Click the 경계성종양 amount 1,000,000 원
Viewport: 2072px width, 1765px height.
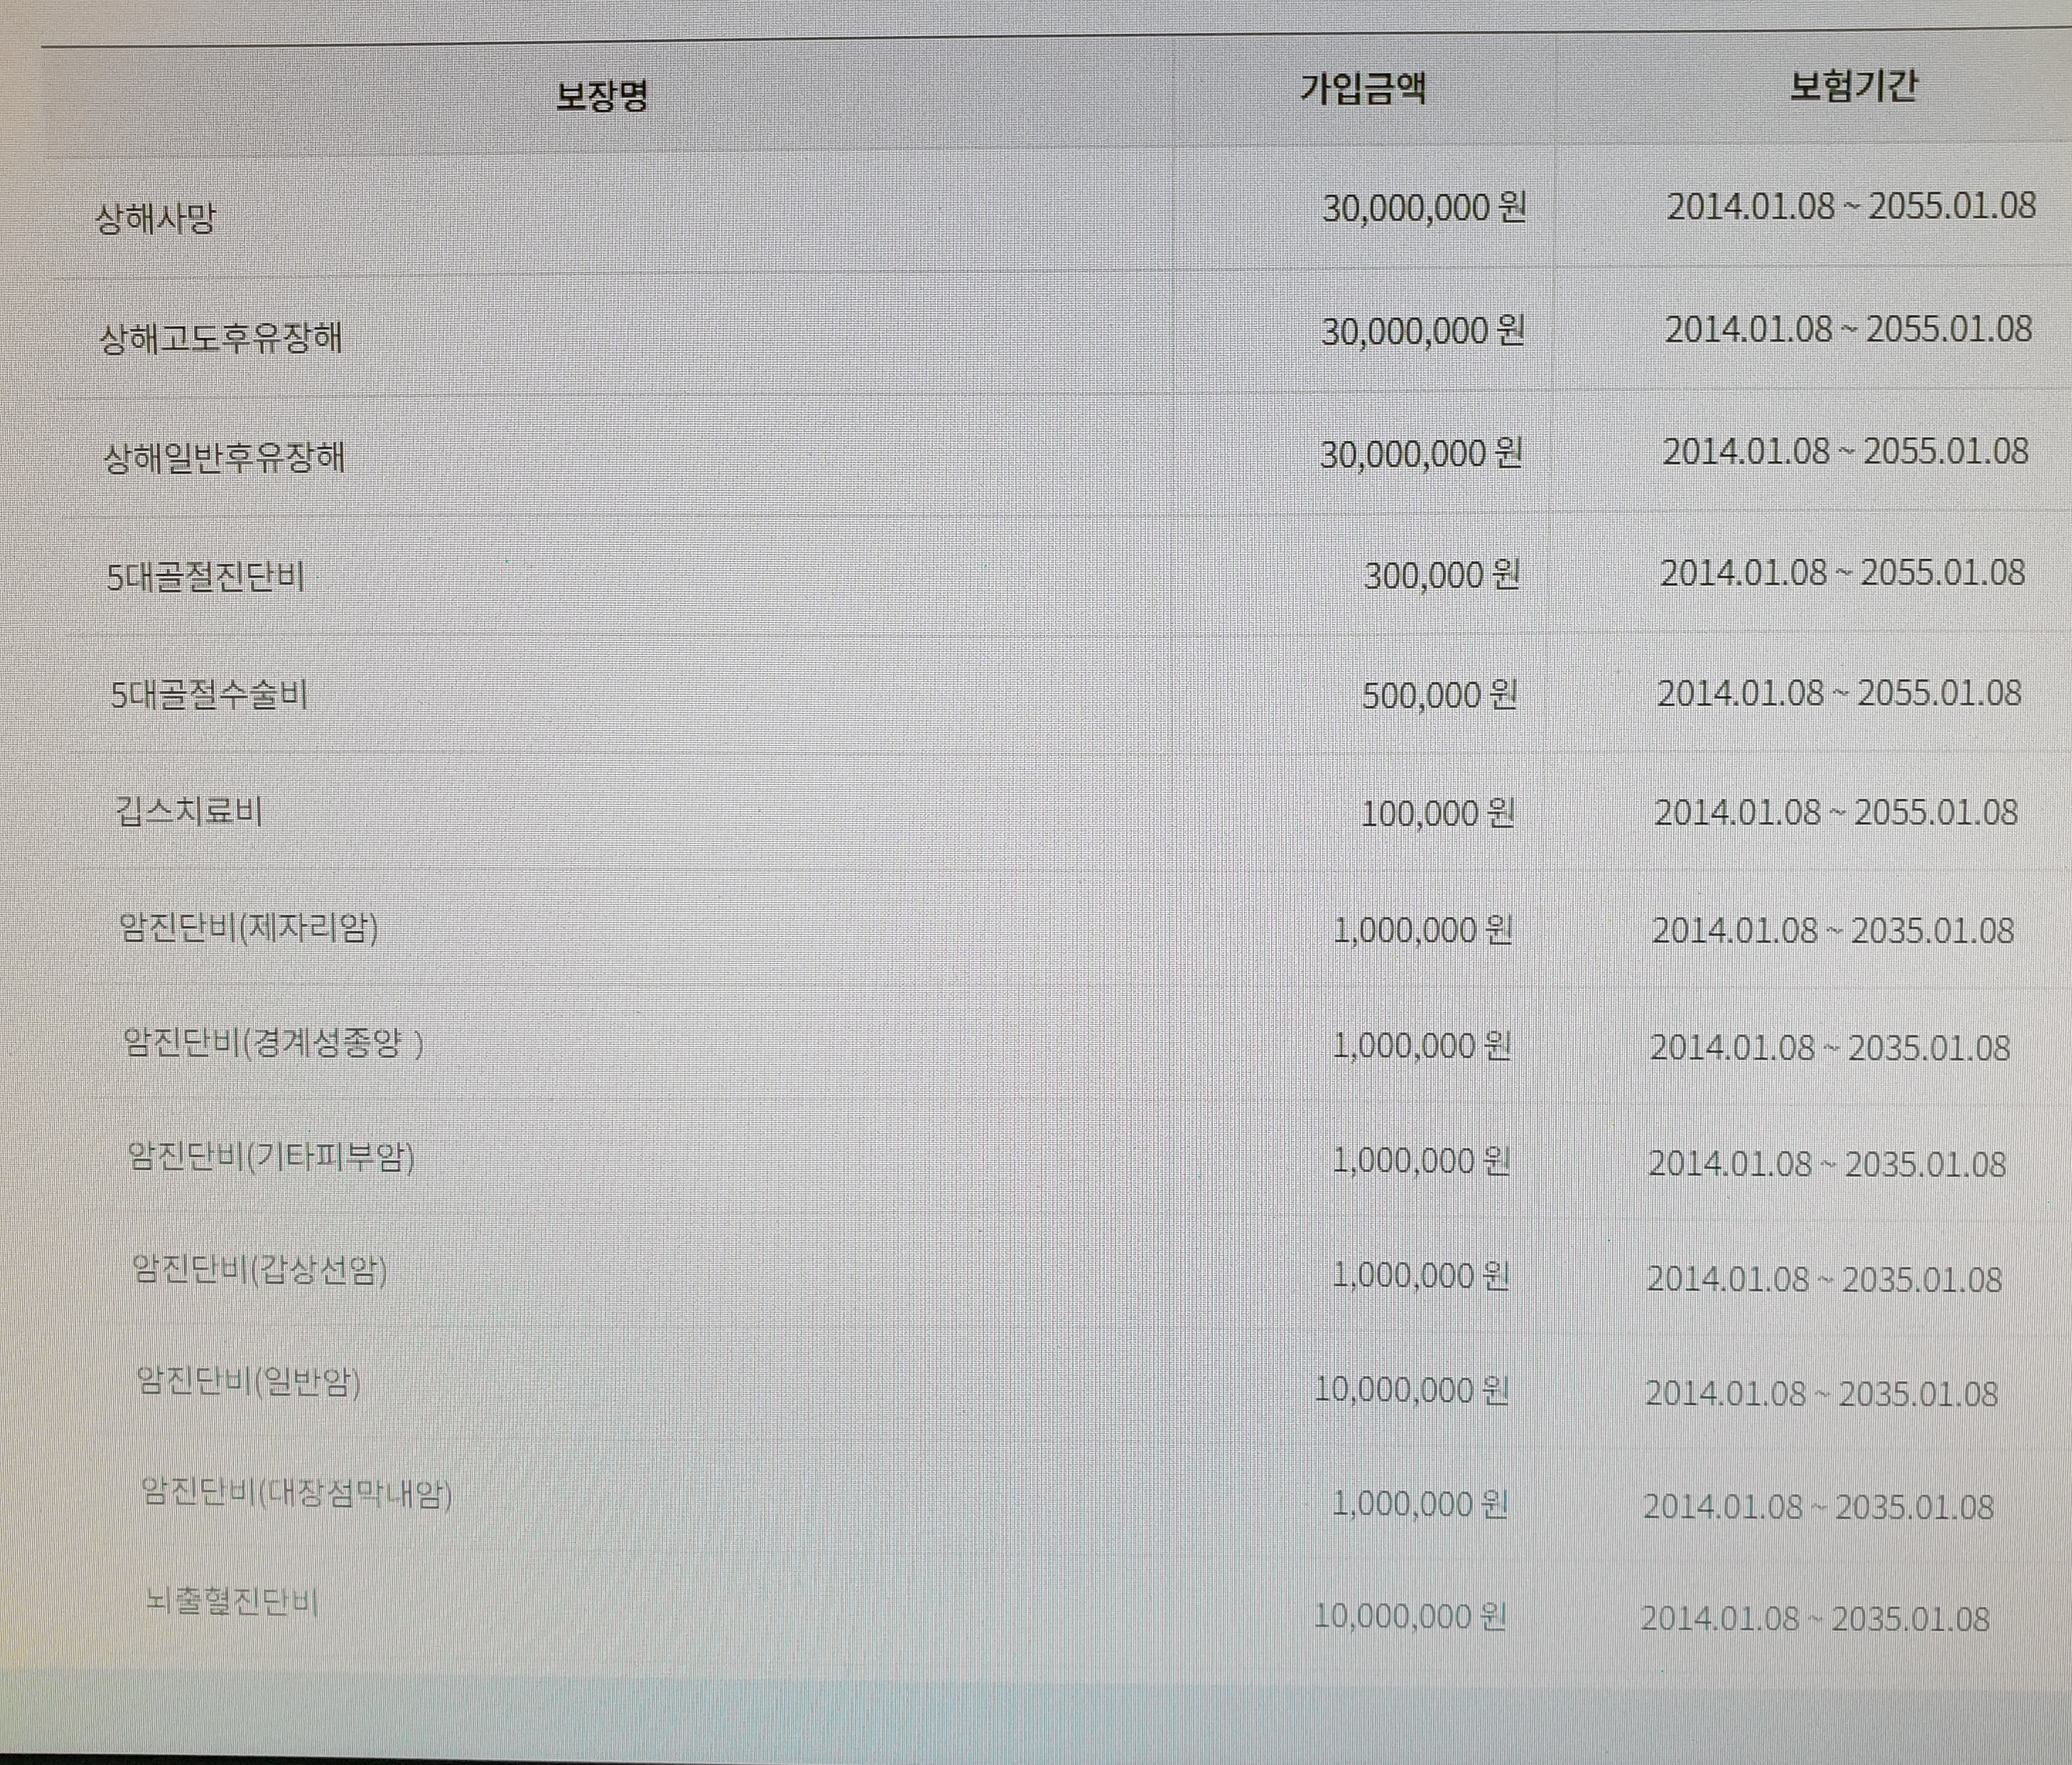[x=1421, y=1046]
